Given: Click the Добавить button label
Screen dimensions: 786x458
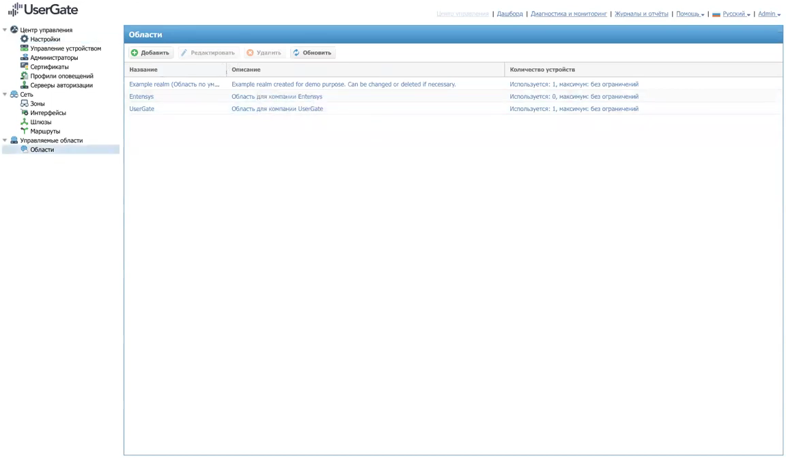Looking at the screenshot, I should 155,52.
